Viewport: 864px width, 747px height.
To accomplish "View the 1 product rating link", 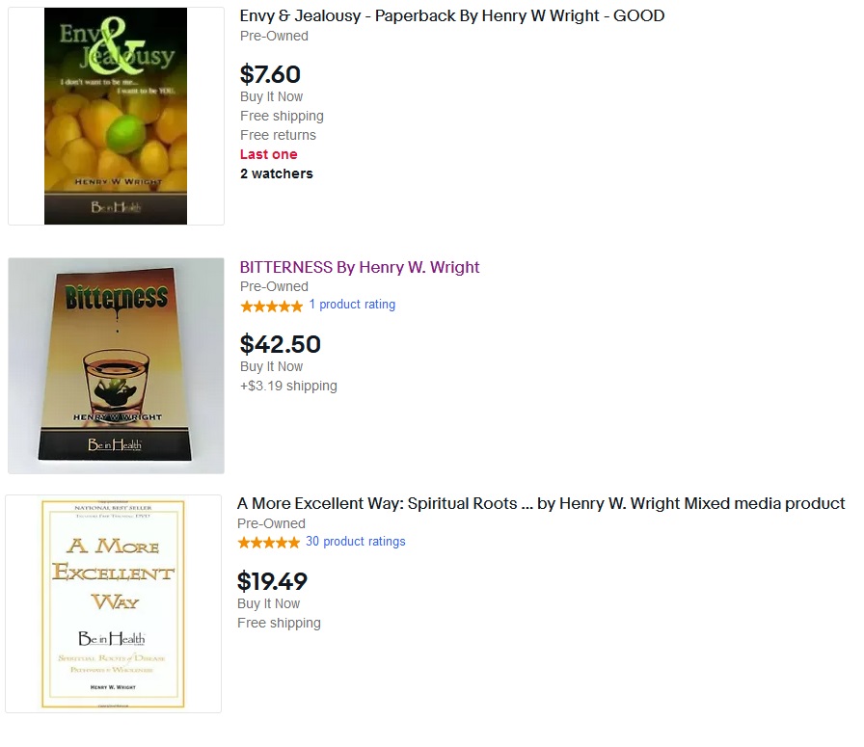I will coord(352,304).
